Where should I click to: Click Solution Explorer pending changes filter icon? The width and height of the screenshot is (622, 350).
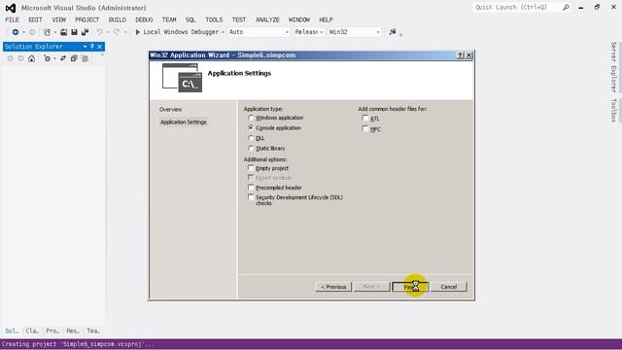47,58
